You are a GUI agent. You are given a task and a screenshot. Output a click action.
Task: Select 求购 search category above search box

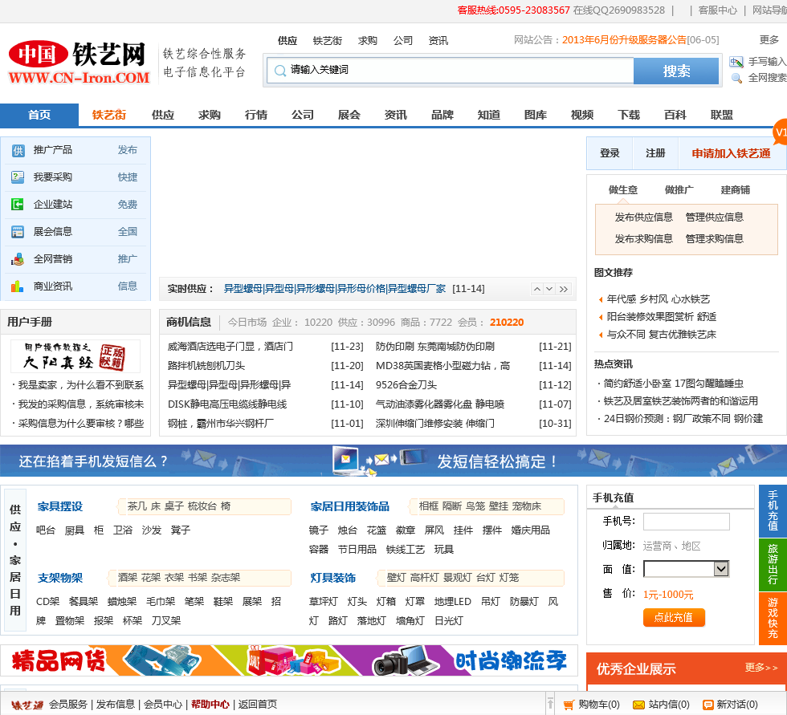368,41
